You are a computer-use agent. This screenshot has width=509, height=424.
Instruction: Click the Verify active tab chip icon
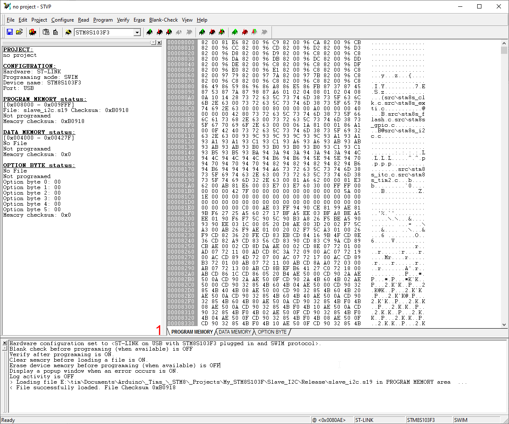[x=169, y=32]
